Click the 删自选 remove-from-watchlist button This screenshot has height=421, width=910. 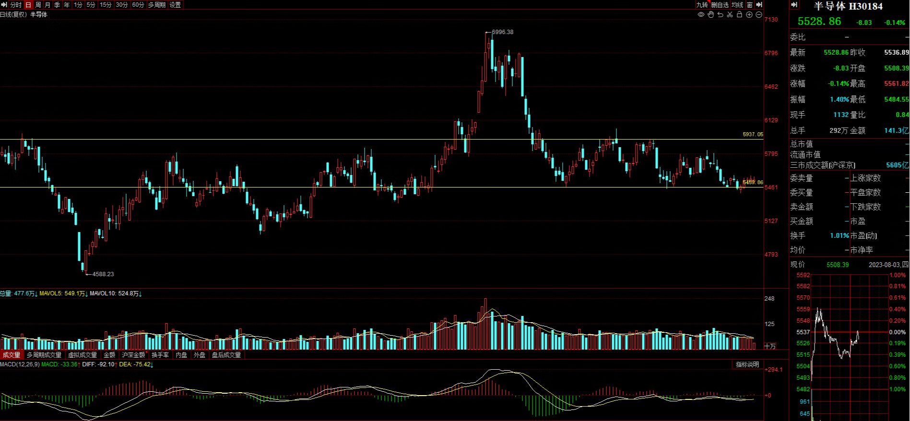click(720, 5)
